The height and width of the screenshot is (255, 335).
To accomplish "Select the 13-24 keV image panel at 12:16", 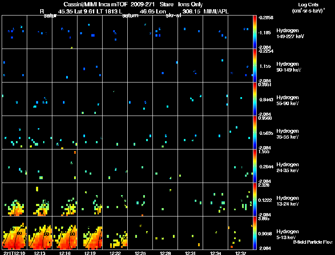I will (x=65, y=199).
